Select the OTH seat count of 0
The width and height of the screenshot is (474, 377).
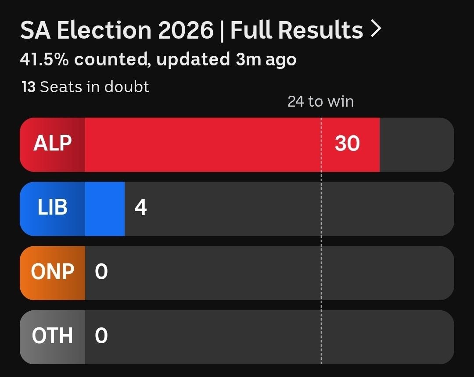(101, 336)
